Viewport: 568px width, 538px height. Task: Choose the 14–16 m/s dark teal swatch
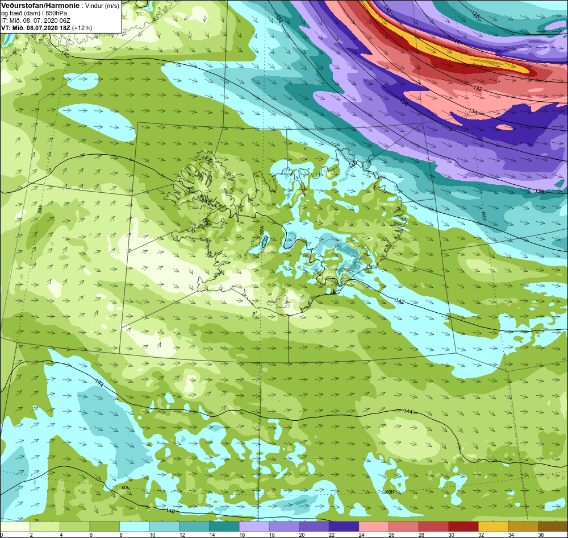224,527
